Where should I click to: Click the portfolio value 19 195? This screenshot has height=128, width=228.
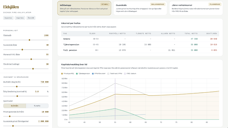[122, 45]
